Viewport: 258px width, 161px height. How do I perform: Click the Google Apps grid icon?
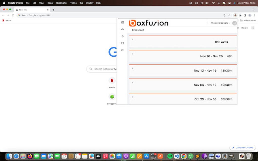[252, 28]
